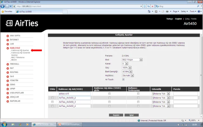Click the blue Help question mark icon
Viewport: 203px width, 127px height.
[199, 11]
